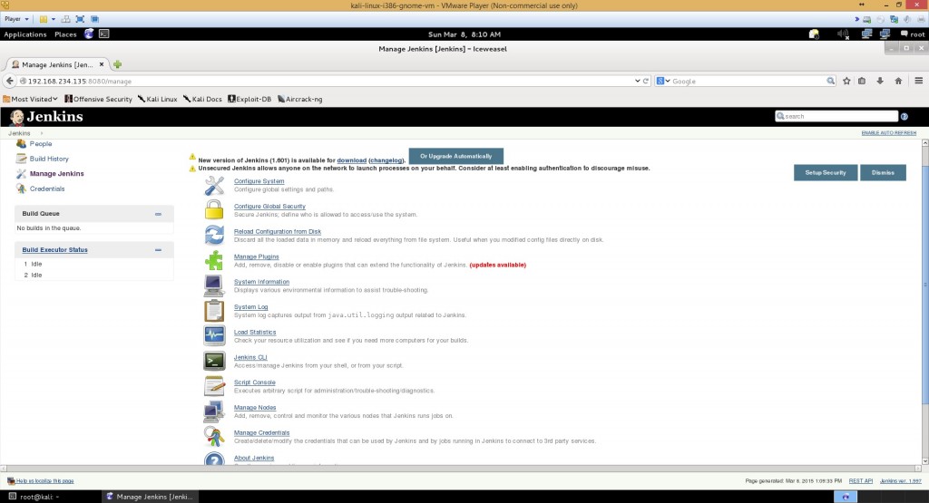Click the About Jenkins question mark icon
Screen dimensions: 929x503
[214, 459]
